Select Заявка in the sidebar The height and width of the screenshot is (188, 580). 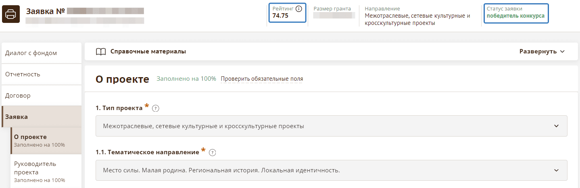click(17, 117)
